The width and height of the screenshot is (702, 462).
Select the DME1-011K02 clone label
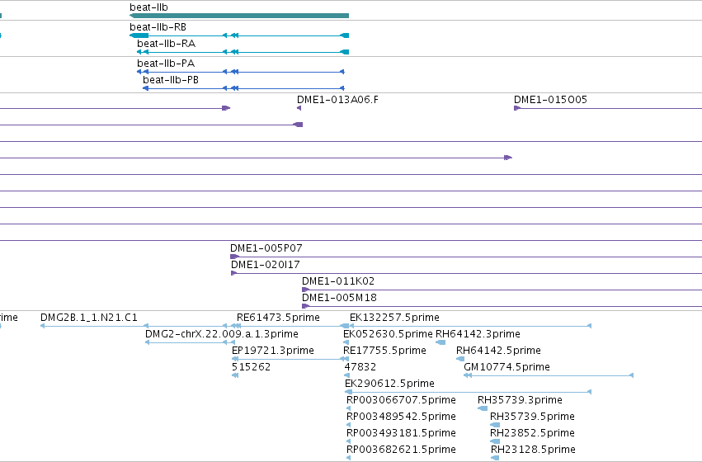pyautogui.click(x=338, y=281)
